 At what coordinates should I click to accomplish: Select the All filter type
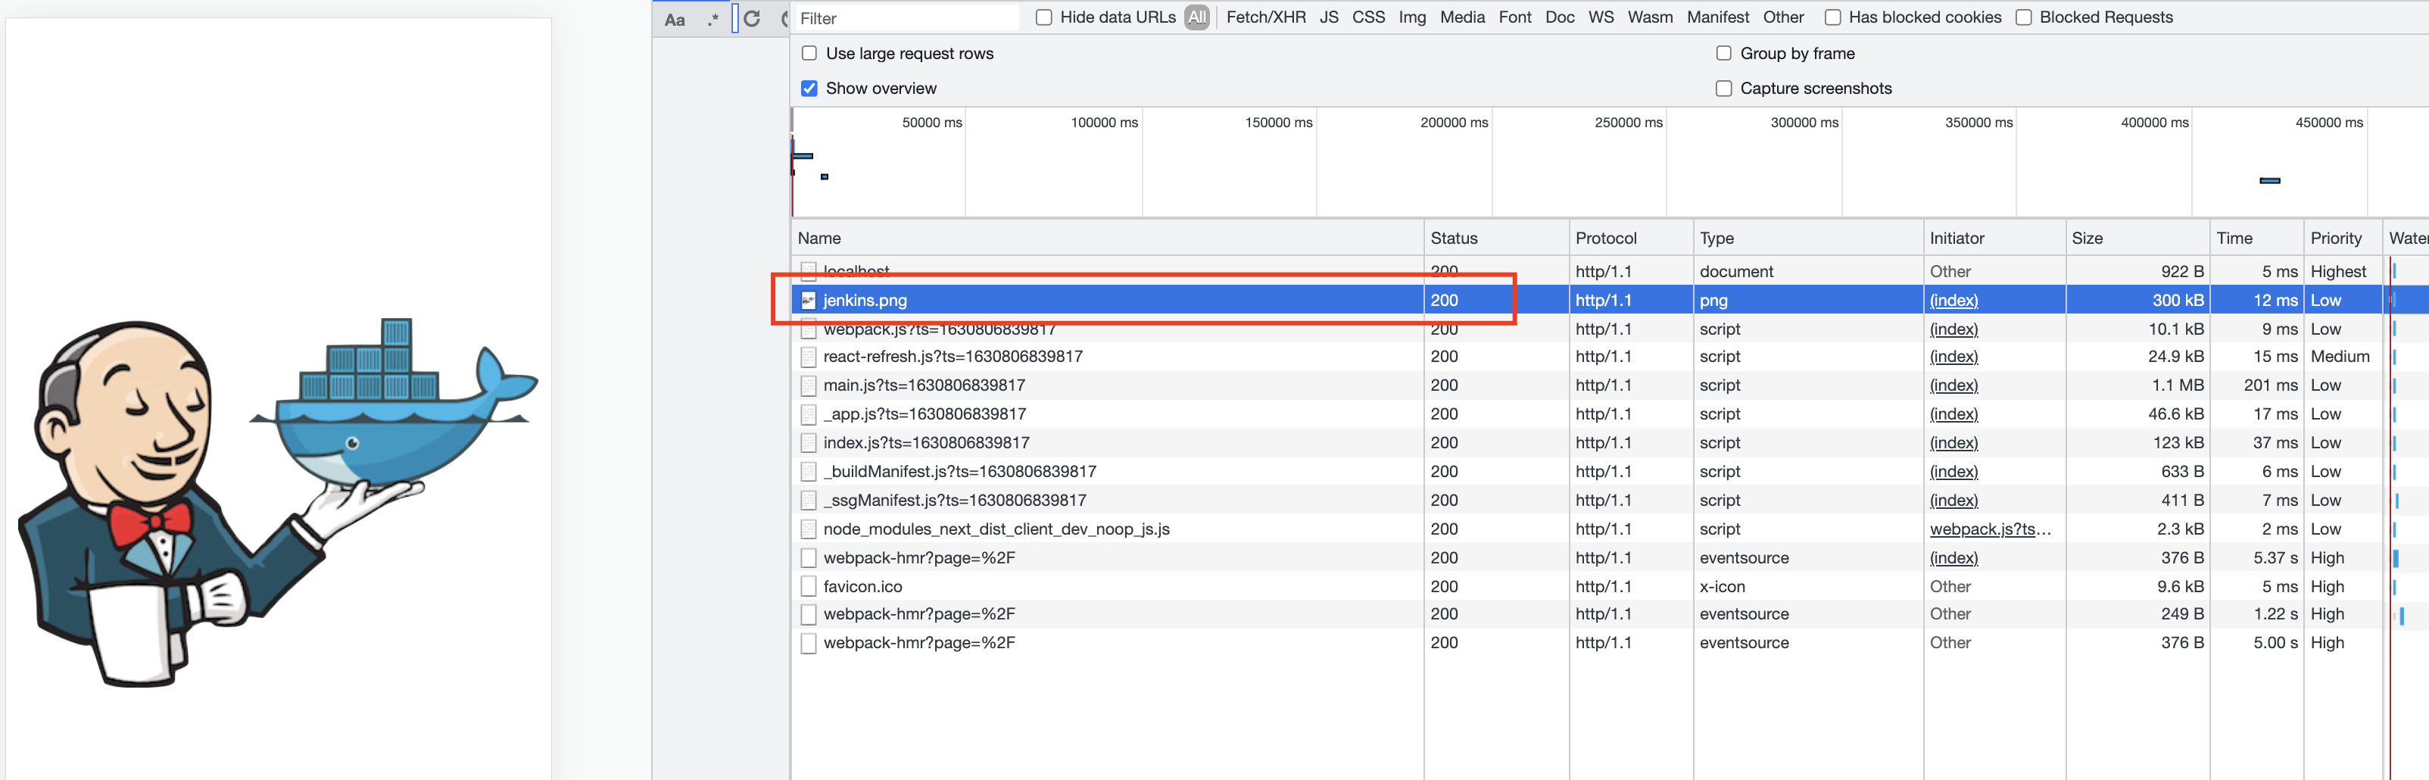[x=1196, y=17]
